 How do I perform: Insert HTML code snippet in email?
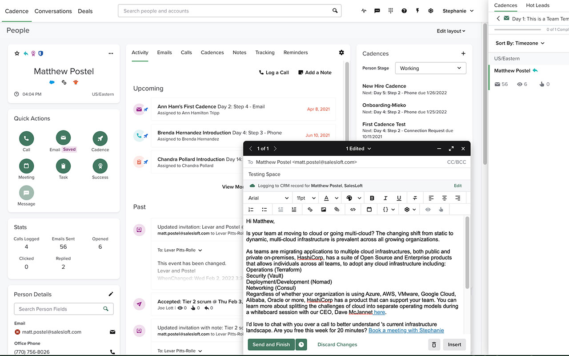point(353,210)
